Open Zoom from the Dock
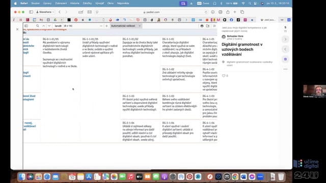326x183 pixels. (260, 177)
